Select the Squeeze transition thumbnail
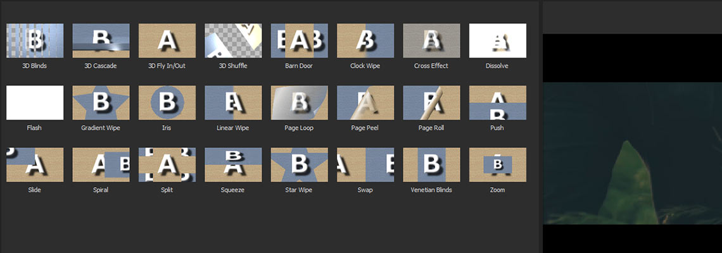The height and width of the screenshot is (253, 722). [233, 164]
